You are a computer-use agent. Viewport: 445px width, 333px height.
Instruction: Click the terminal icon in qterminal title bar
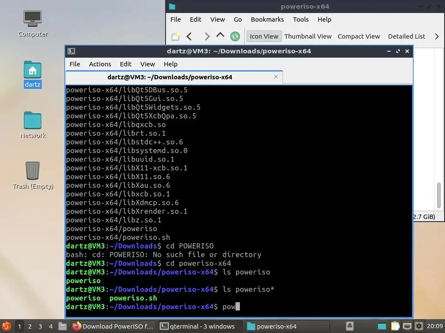pyautogui.click(x=71, y=51)
